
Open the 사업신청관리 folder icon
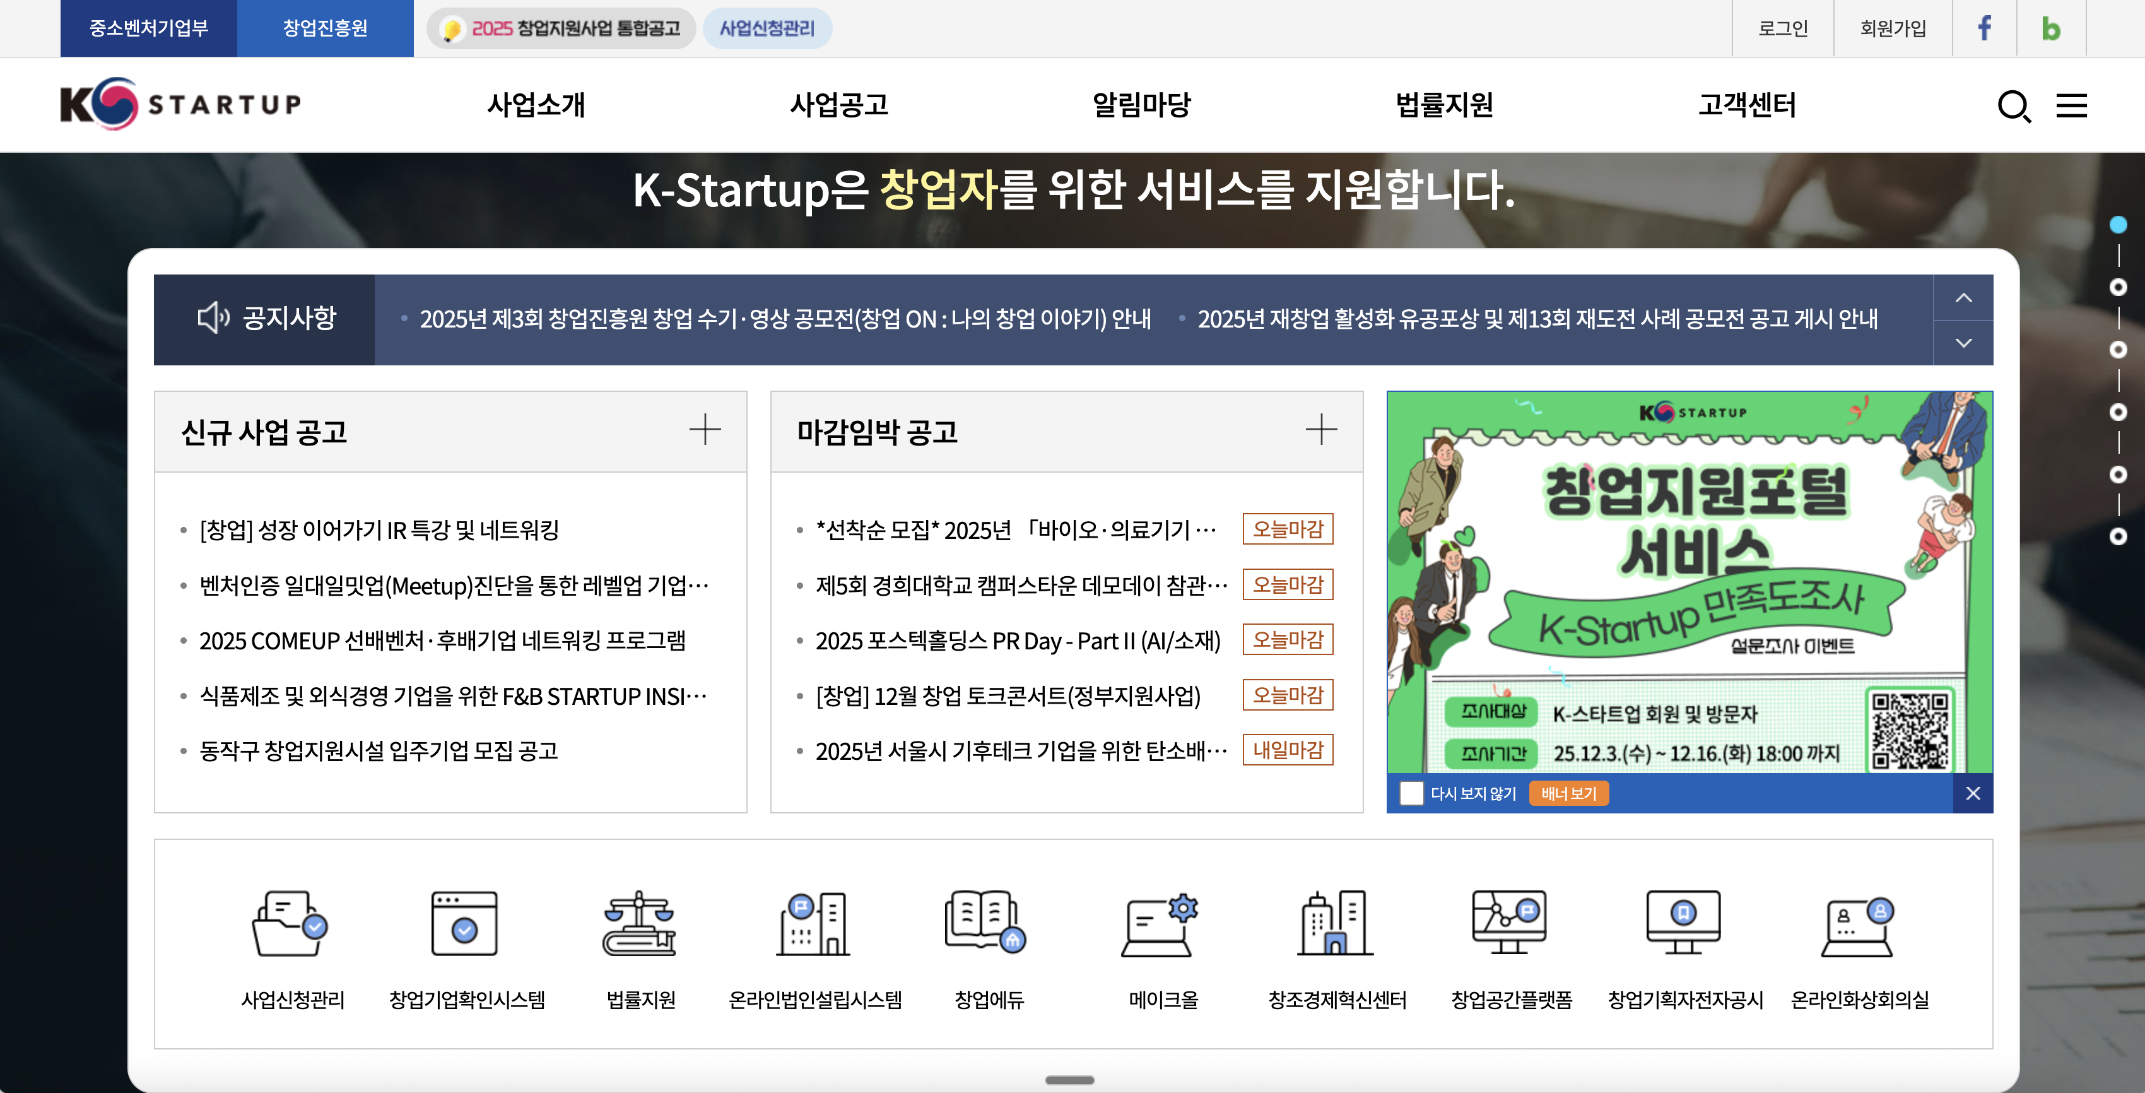pos(291,924)
